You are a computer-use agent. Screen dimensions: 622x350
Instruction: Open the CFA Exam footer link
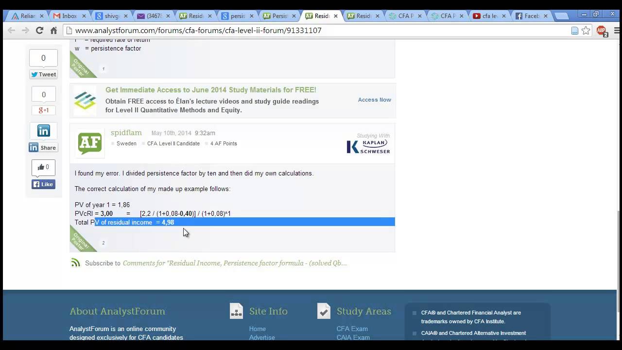[352, 329]
